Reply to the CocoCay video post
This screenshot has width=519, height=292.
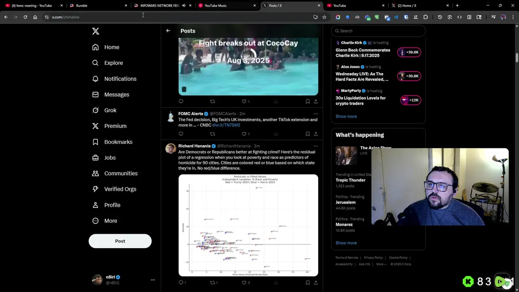click(x=181, y=101)
